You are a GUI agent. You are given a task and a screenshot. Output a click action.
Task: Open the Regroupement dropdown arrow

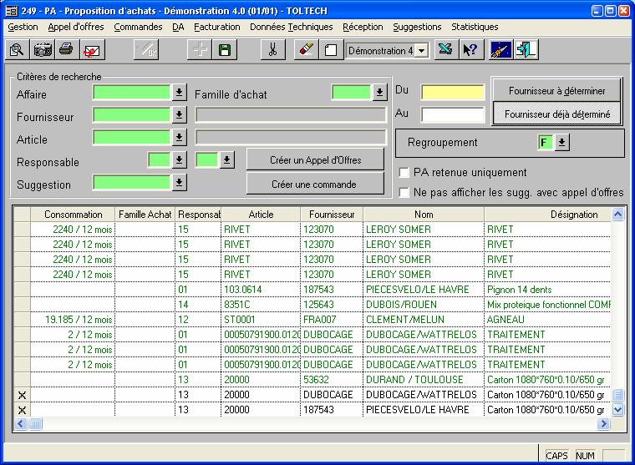[x=562, y=143]
